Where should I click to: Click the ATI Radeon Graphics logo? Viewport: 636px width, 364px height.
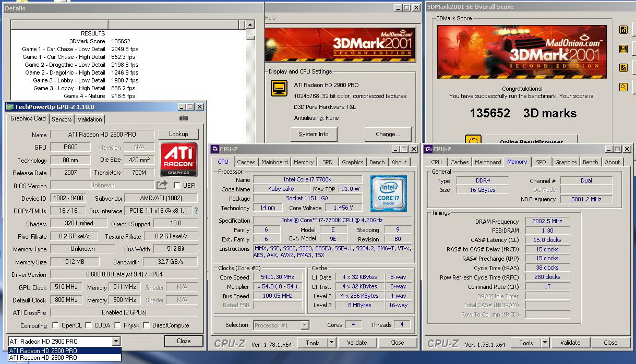click(178, 160)
